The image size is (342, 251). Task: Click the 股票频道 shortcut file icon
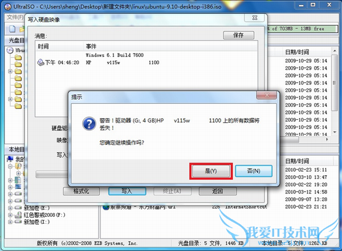[x=106, y=207]
